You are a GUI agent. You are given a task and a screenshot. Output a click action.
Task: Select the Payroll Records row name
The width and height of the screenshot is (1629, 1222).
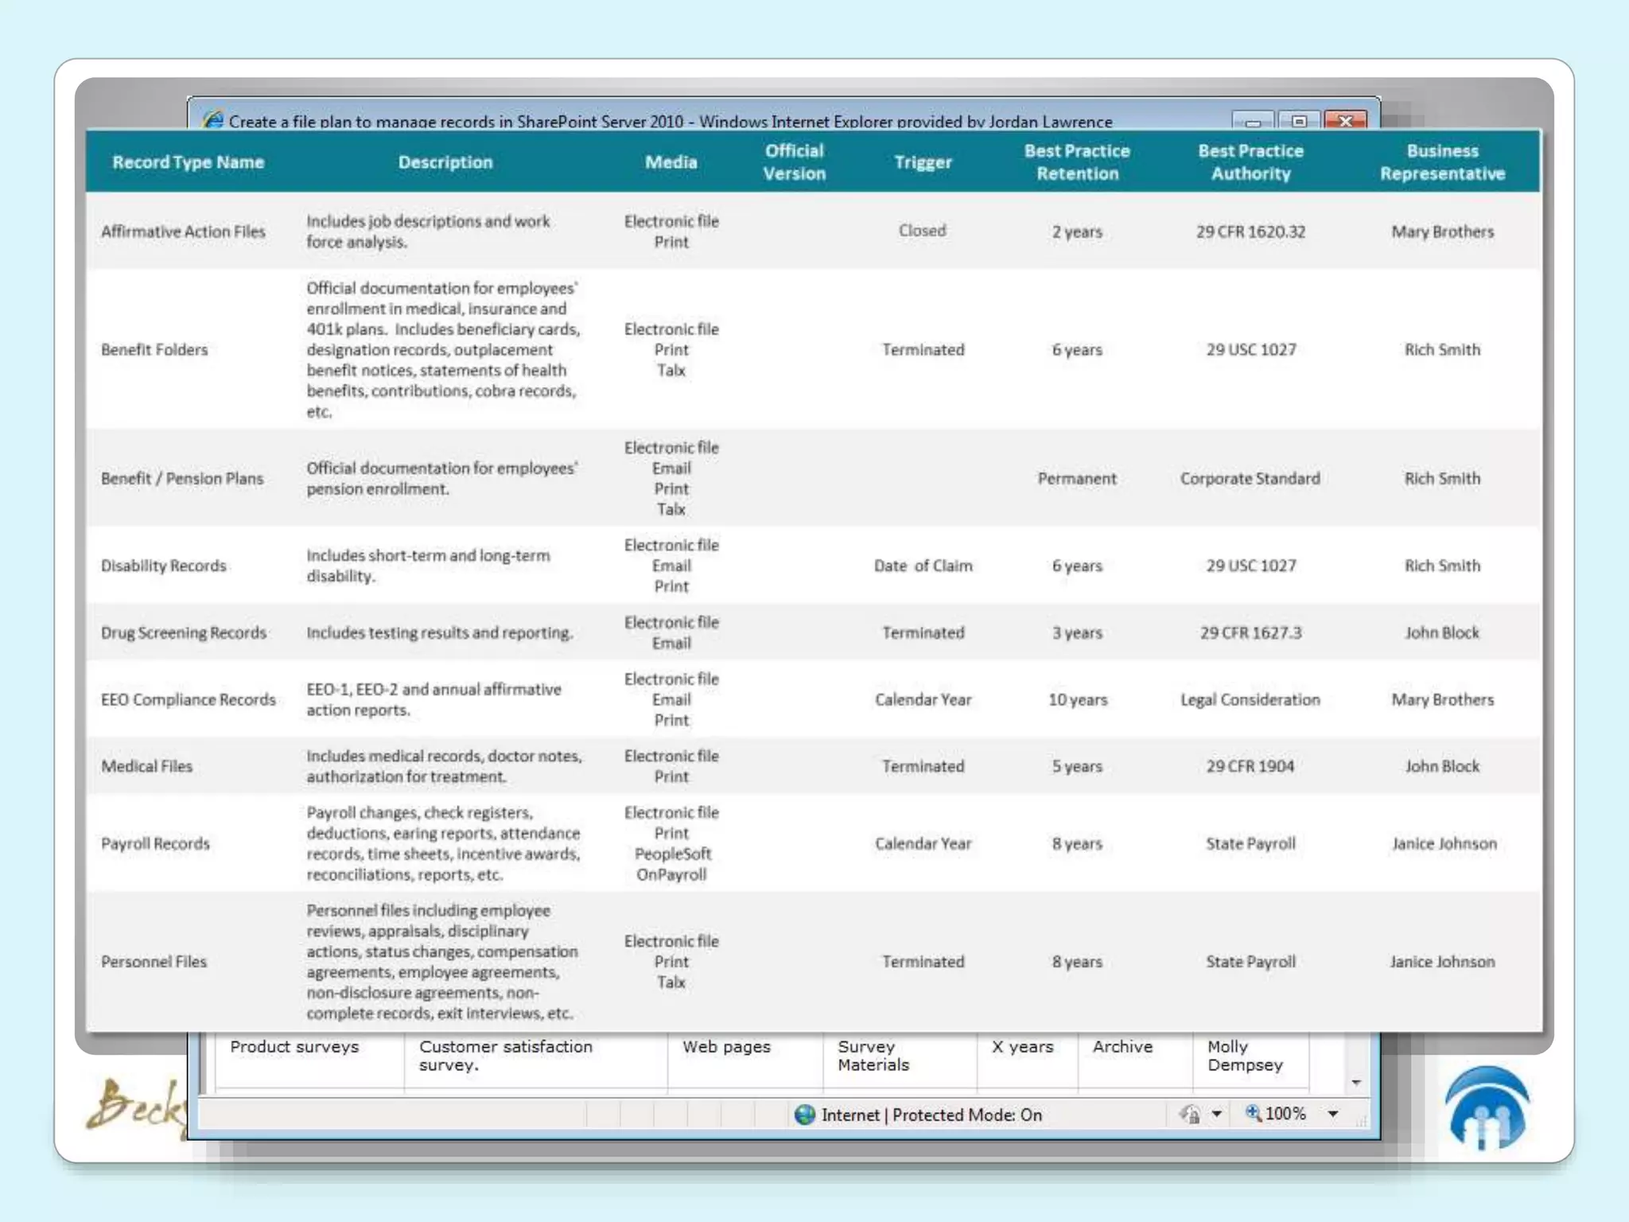coord(155,843)
